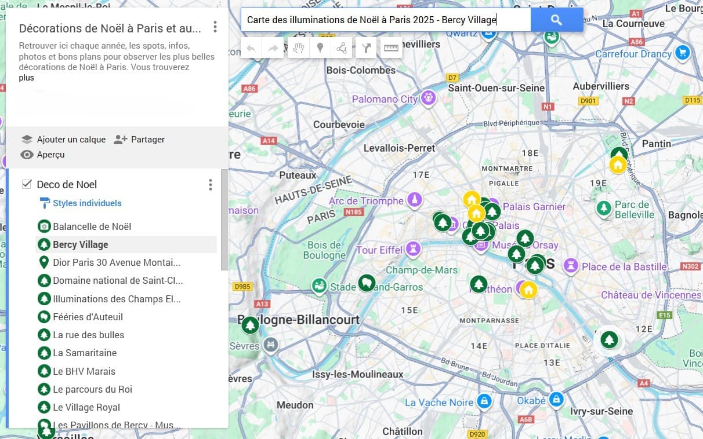Select the hand pan tool

[x=298, y=48]
